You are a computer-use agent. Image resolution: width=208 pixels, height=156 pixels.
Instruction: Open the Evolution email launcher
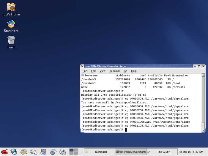23,152
